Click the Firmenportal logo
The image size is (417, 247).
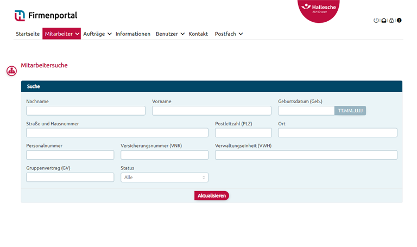pos(46,16)
